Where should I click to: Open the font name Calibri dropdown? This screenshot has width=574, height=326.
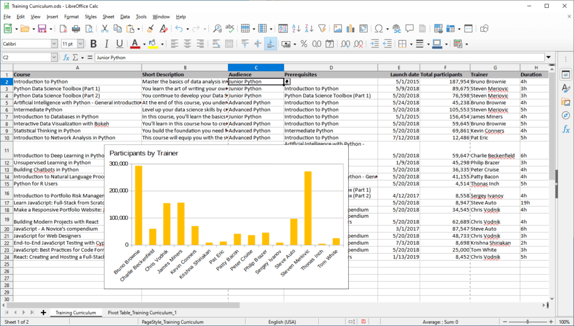coord(54,43)
